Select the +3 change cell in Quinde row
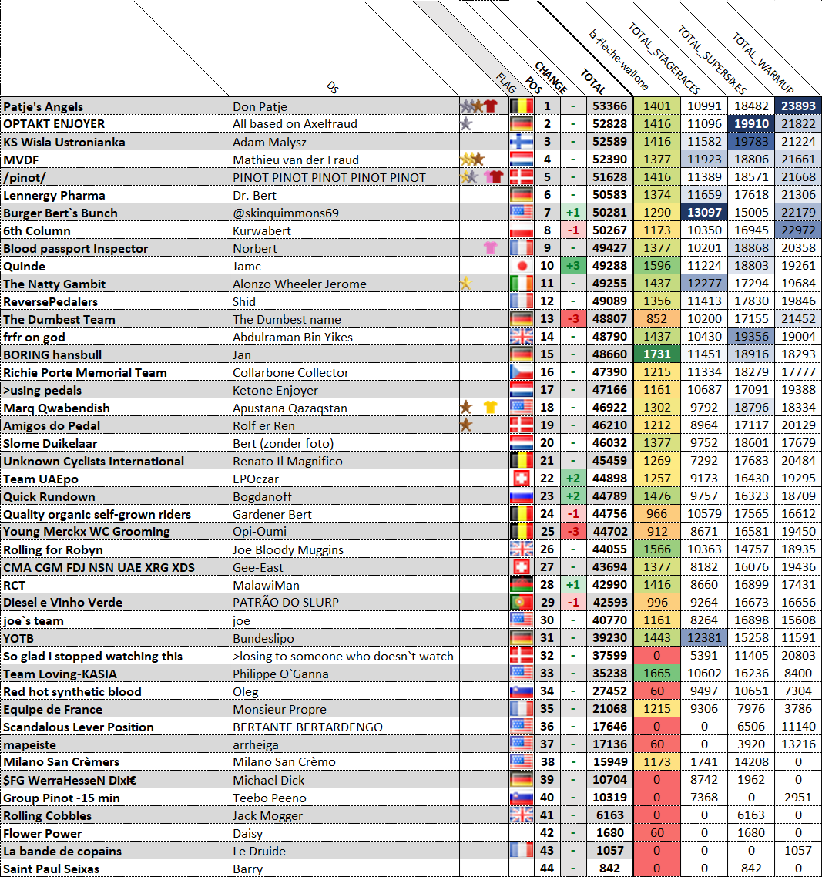822x877 pixels. (572, 266)
